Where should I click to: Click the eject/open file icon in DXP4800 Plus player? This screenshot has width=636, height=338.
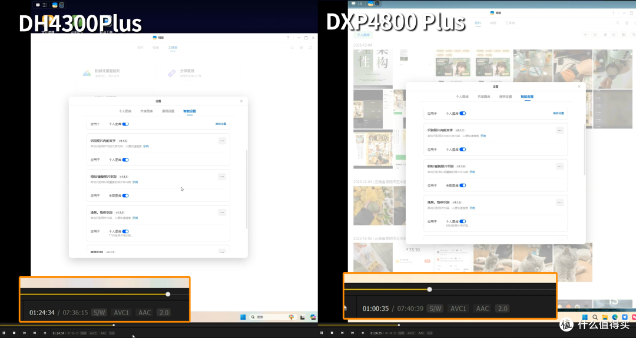tap(363, 333)
